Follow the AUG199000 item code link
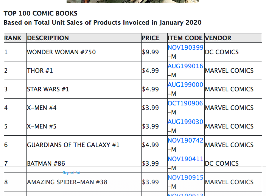Image resolution: width=266 pixels, height=196 pixels. coord(185,85)
